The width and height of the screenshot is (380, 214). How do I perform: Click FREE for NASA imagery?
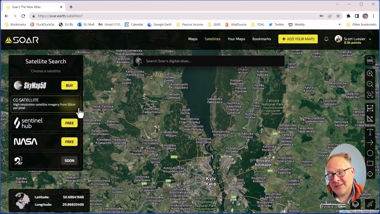click(x=69, y=142)
